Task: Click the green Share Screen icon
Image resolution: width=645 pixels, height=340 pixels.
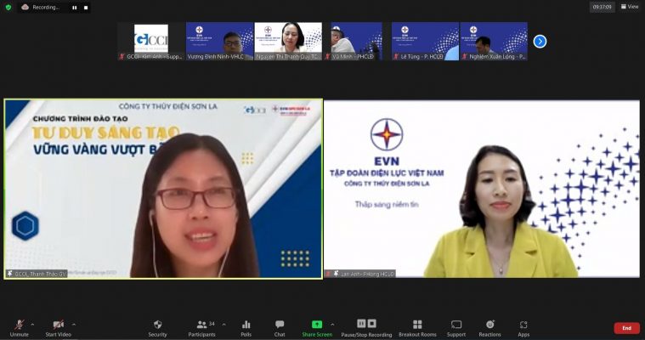Action: (x=317, y=325)
